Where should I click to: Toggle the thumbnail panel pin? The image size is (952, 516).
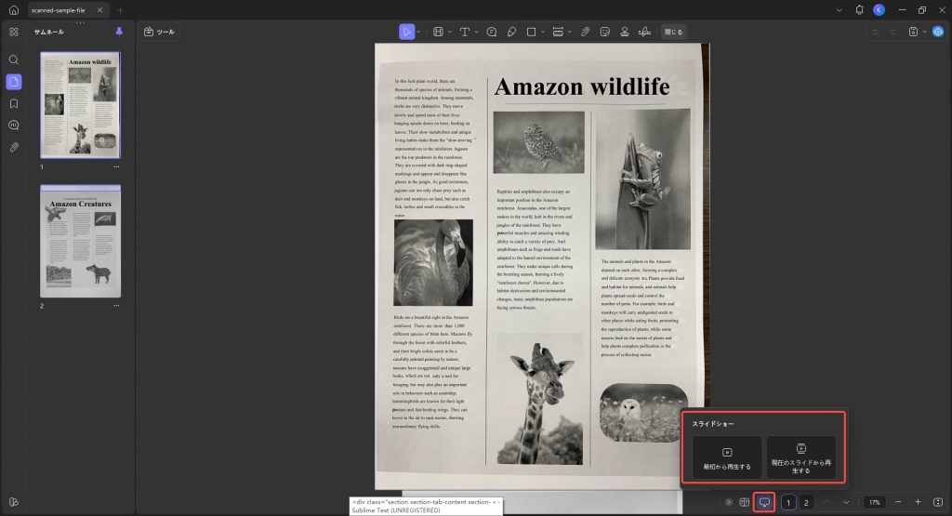[119, 32]
